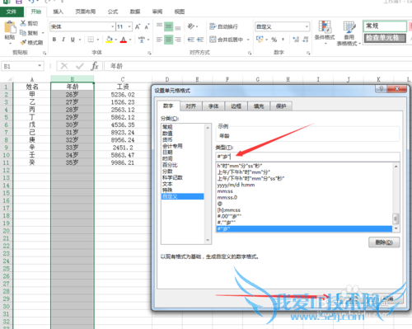The width and height of the screenshot is (412, 329).
Task: Increase the cell indent
Action: point(200,40)
